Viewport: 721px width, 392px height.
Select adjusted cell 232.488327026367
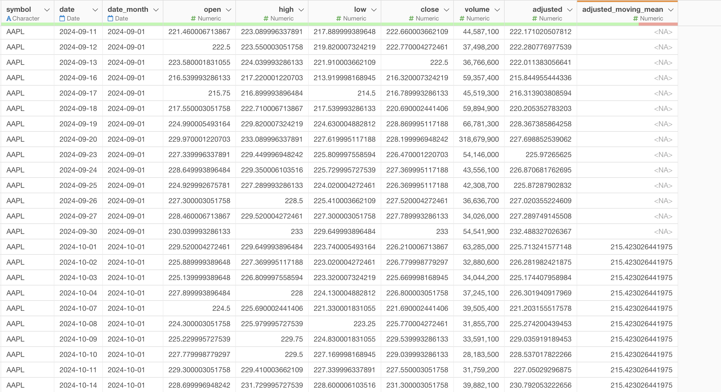tap(540, 232)
